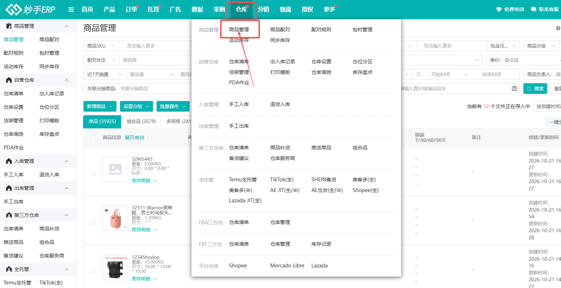
Task: Open PDA作业 in the left sidebar
Action: [x=13, y=148]
